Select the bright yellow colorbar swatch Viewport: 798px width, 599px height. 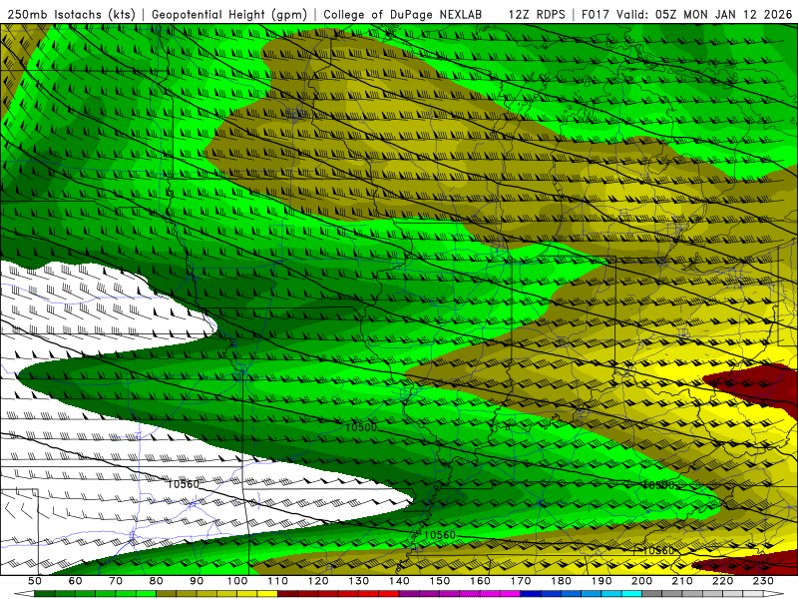tap(267, 594)
